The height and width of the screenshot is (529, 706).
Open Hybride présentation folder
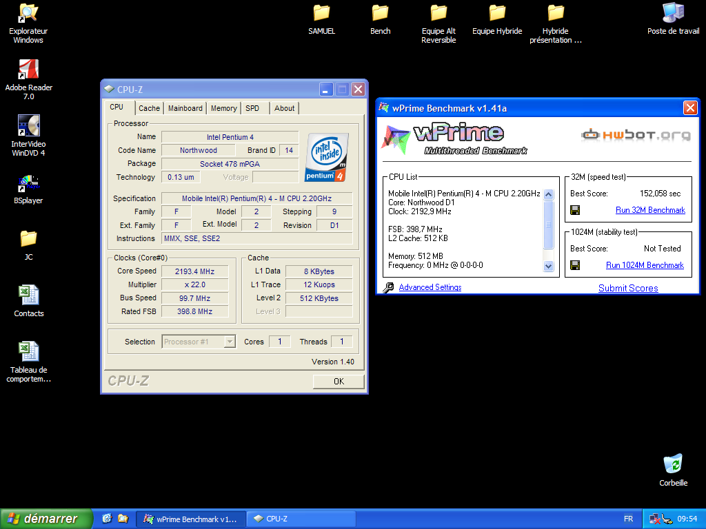click(x=556, y=23)
